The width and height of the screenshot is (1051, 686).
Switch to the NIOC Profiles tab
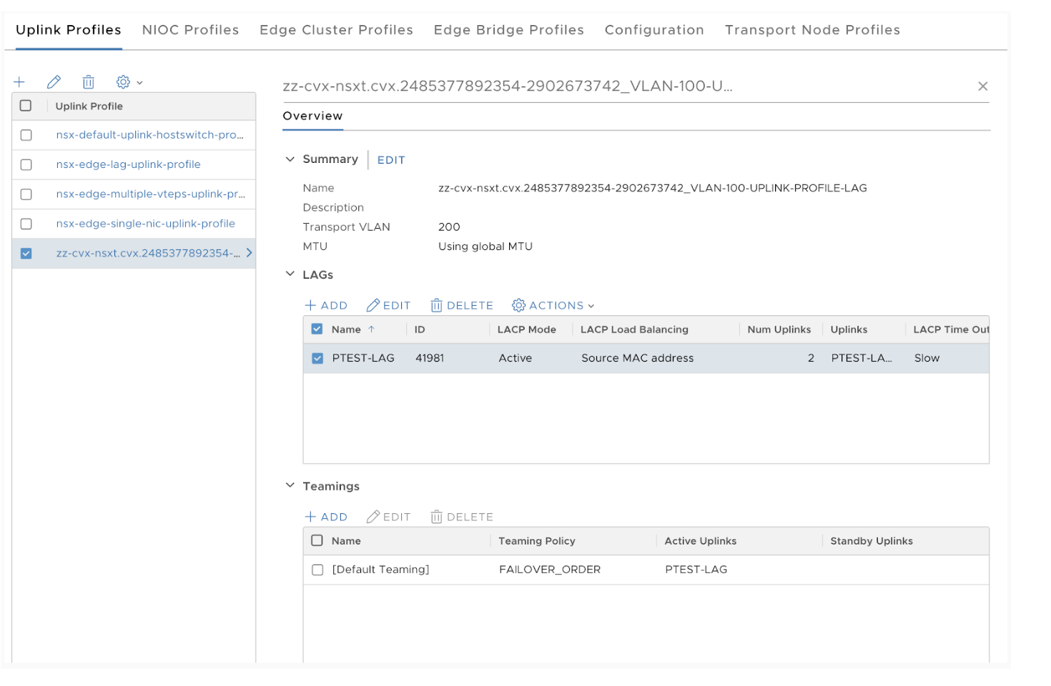[190, 30]
